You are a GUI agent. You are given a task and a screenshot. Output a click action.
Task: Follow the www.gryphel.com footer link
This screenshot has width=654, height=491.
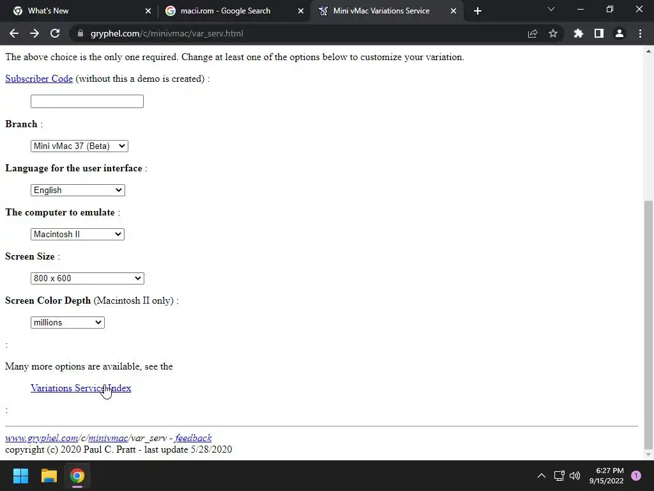(x=42, y=438)
